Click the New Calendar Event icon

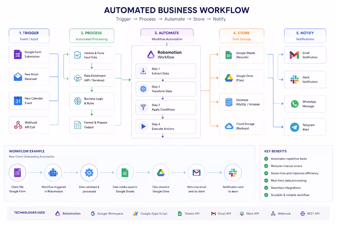click(18, 101)
